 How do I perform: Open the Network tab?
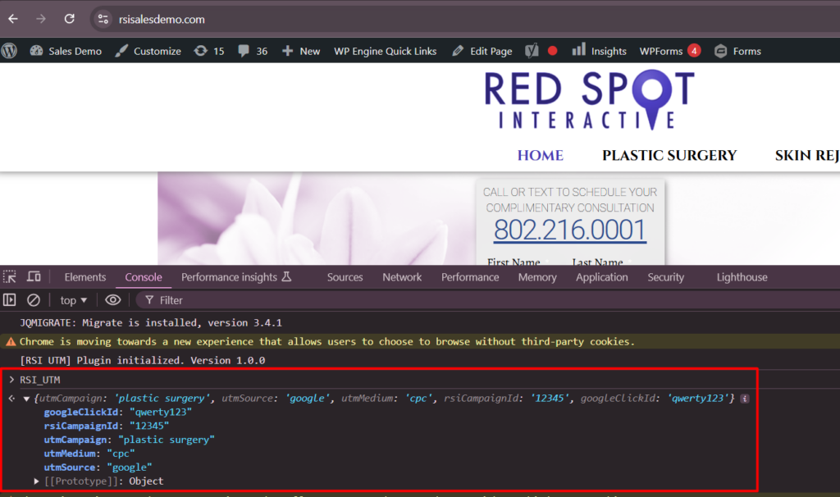click(402, 277)
